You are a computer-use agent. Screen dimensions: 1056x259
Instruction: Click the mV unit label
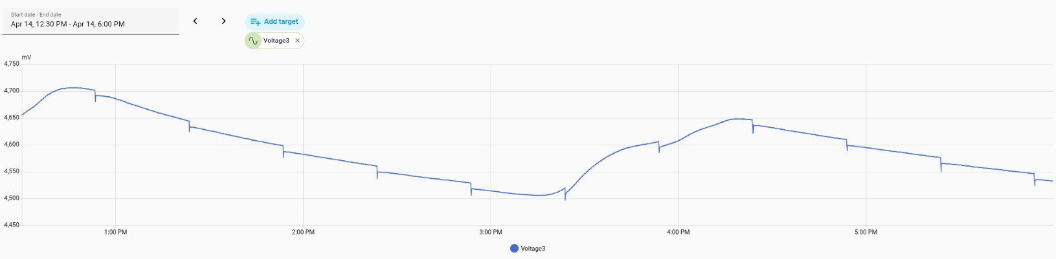(27, 57)
